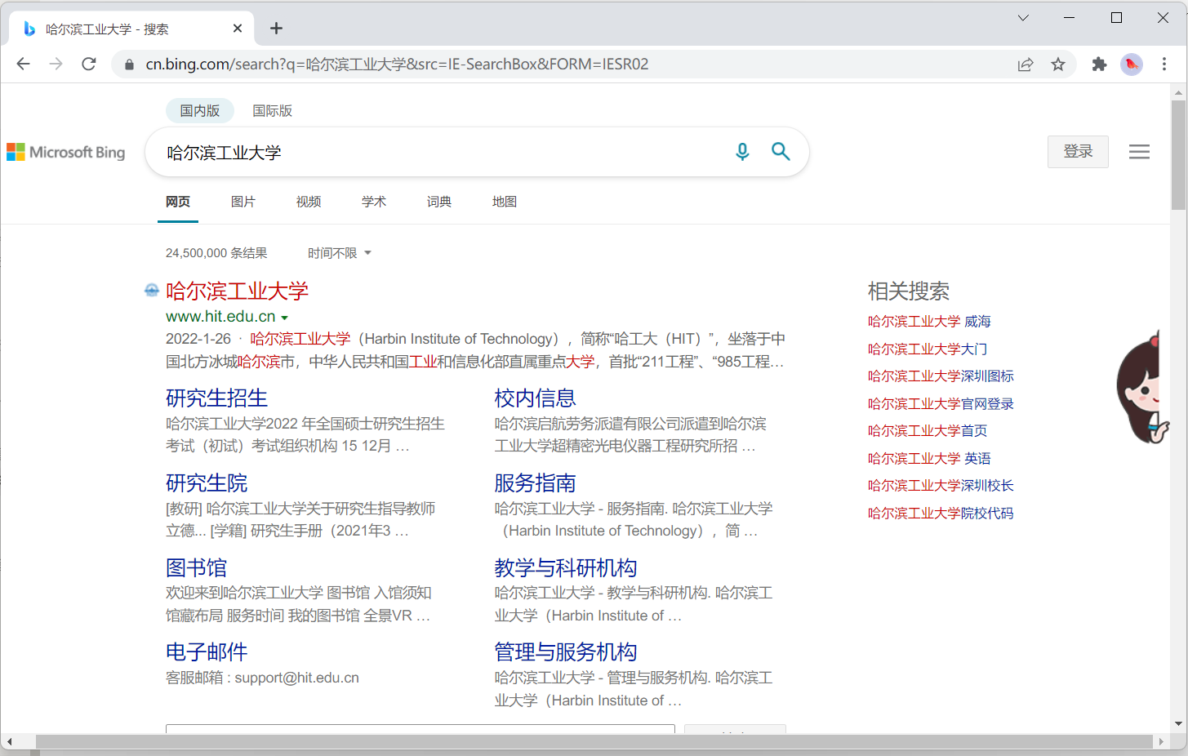Open the browser profile avatar
The height and width of the screenshot is (756, 1188).
[x=1132, y=64]
